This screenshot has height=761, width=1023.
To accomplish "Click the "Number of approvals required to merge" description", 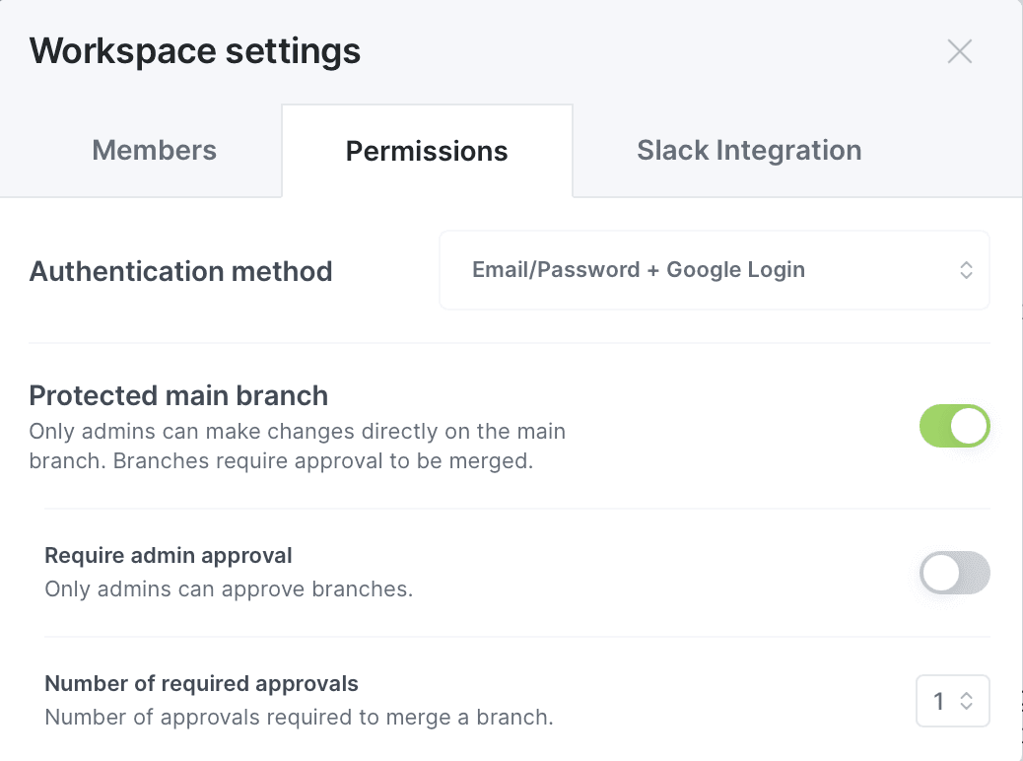I will coord(299,717).
